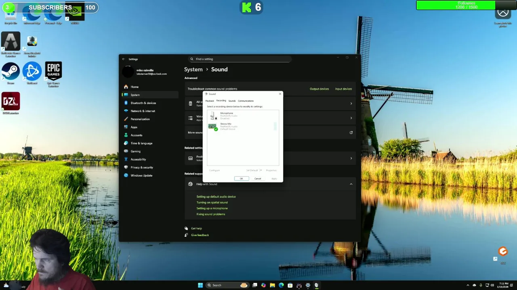Open the Set Default dropdown arrow
Screen dimensions: 517x290
(x=261, y=170)
